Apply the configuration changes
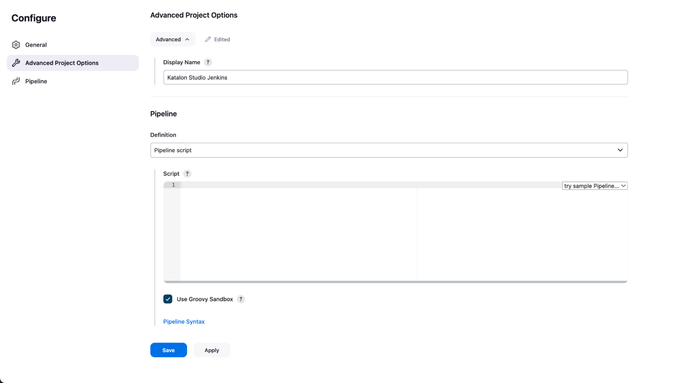 coord(212,350)
